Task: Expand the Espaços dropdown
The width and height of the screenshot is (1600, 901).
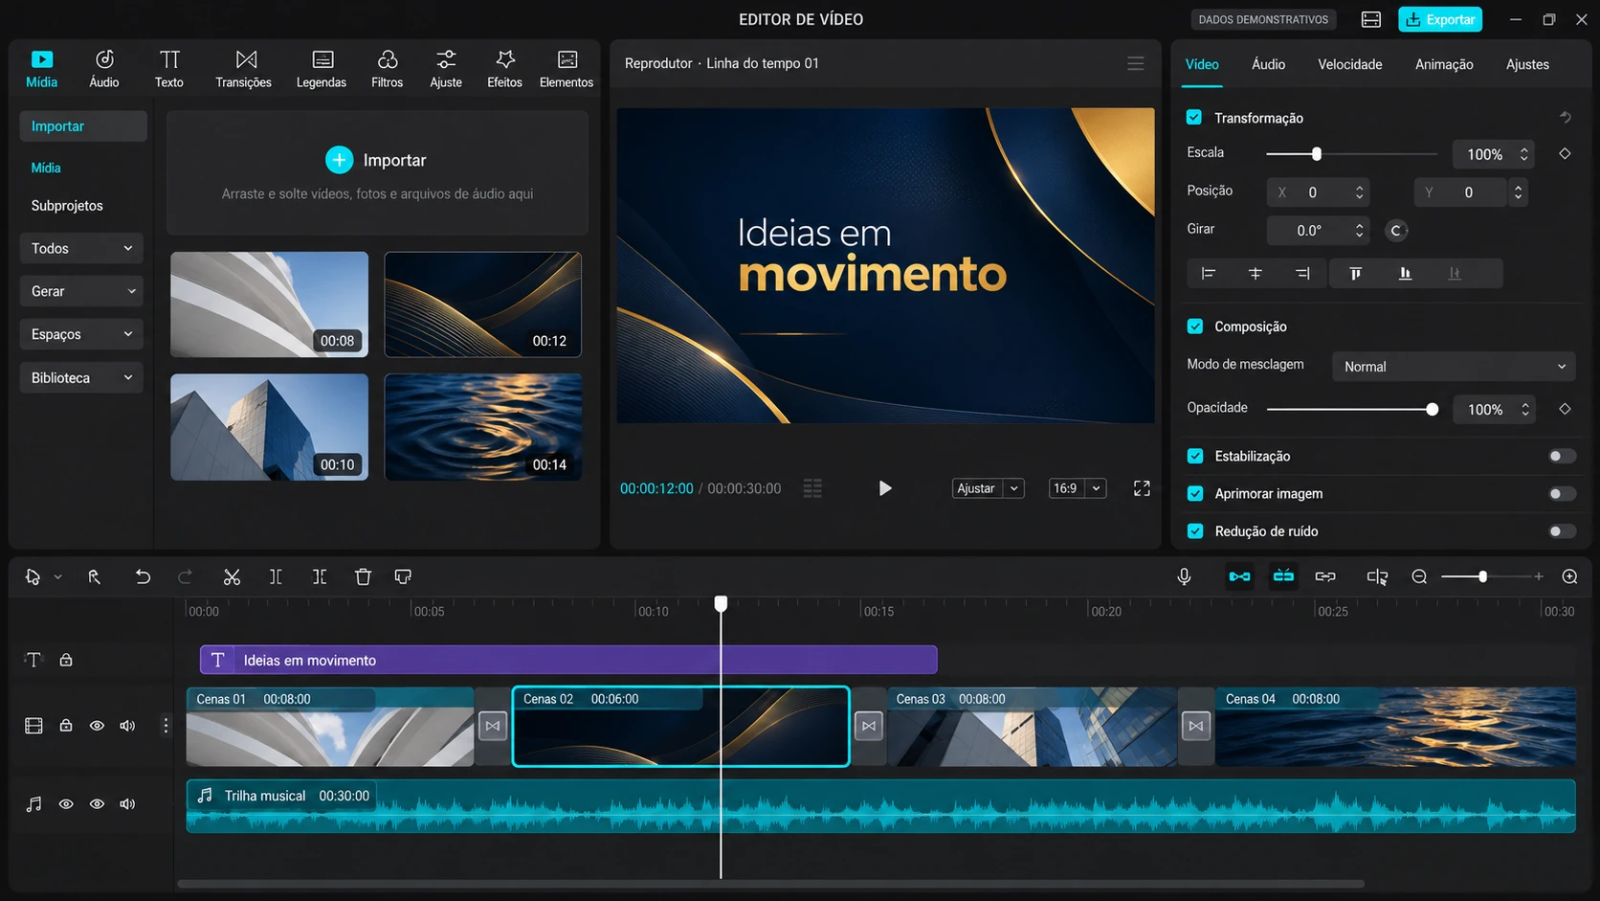Action: pos(81,334)
